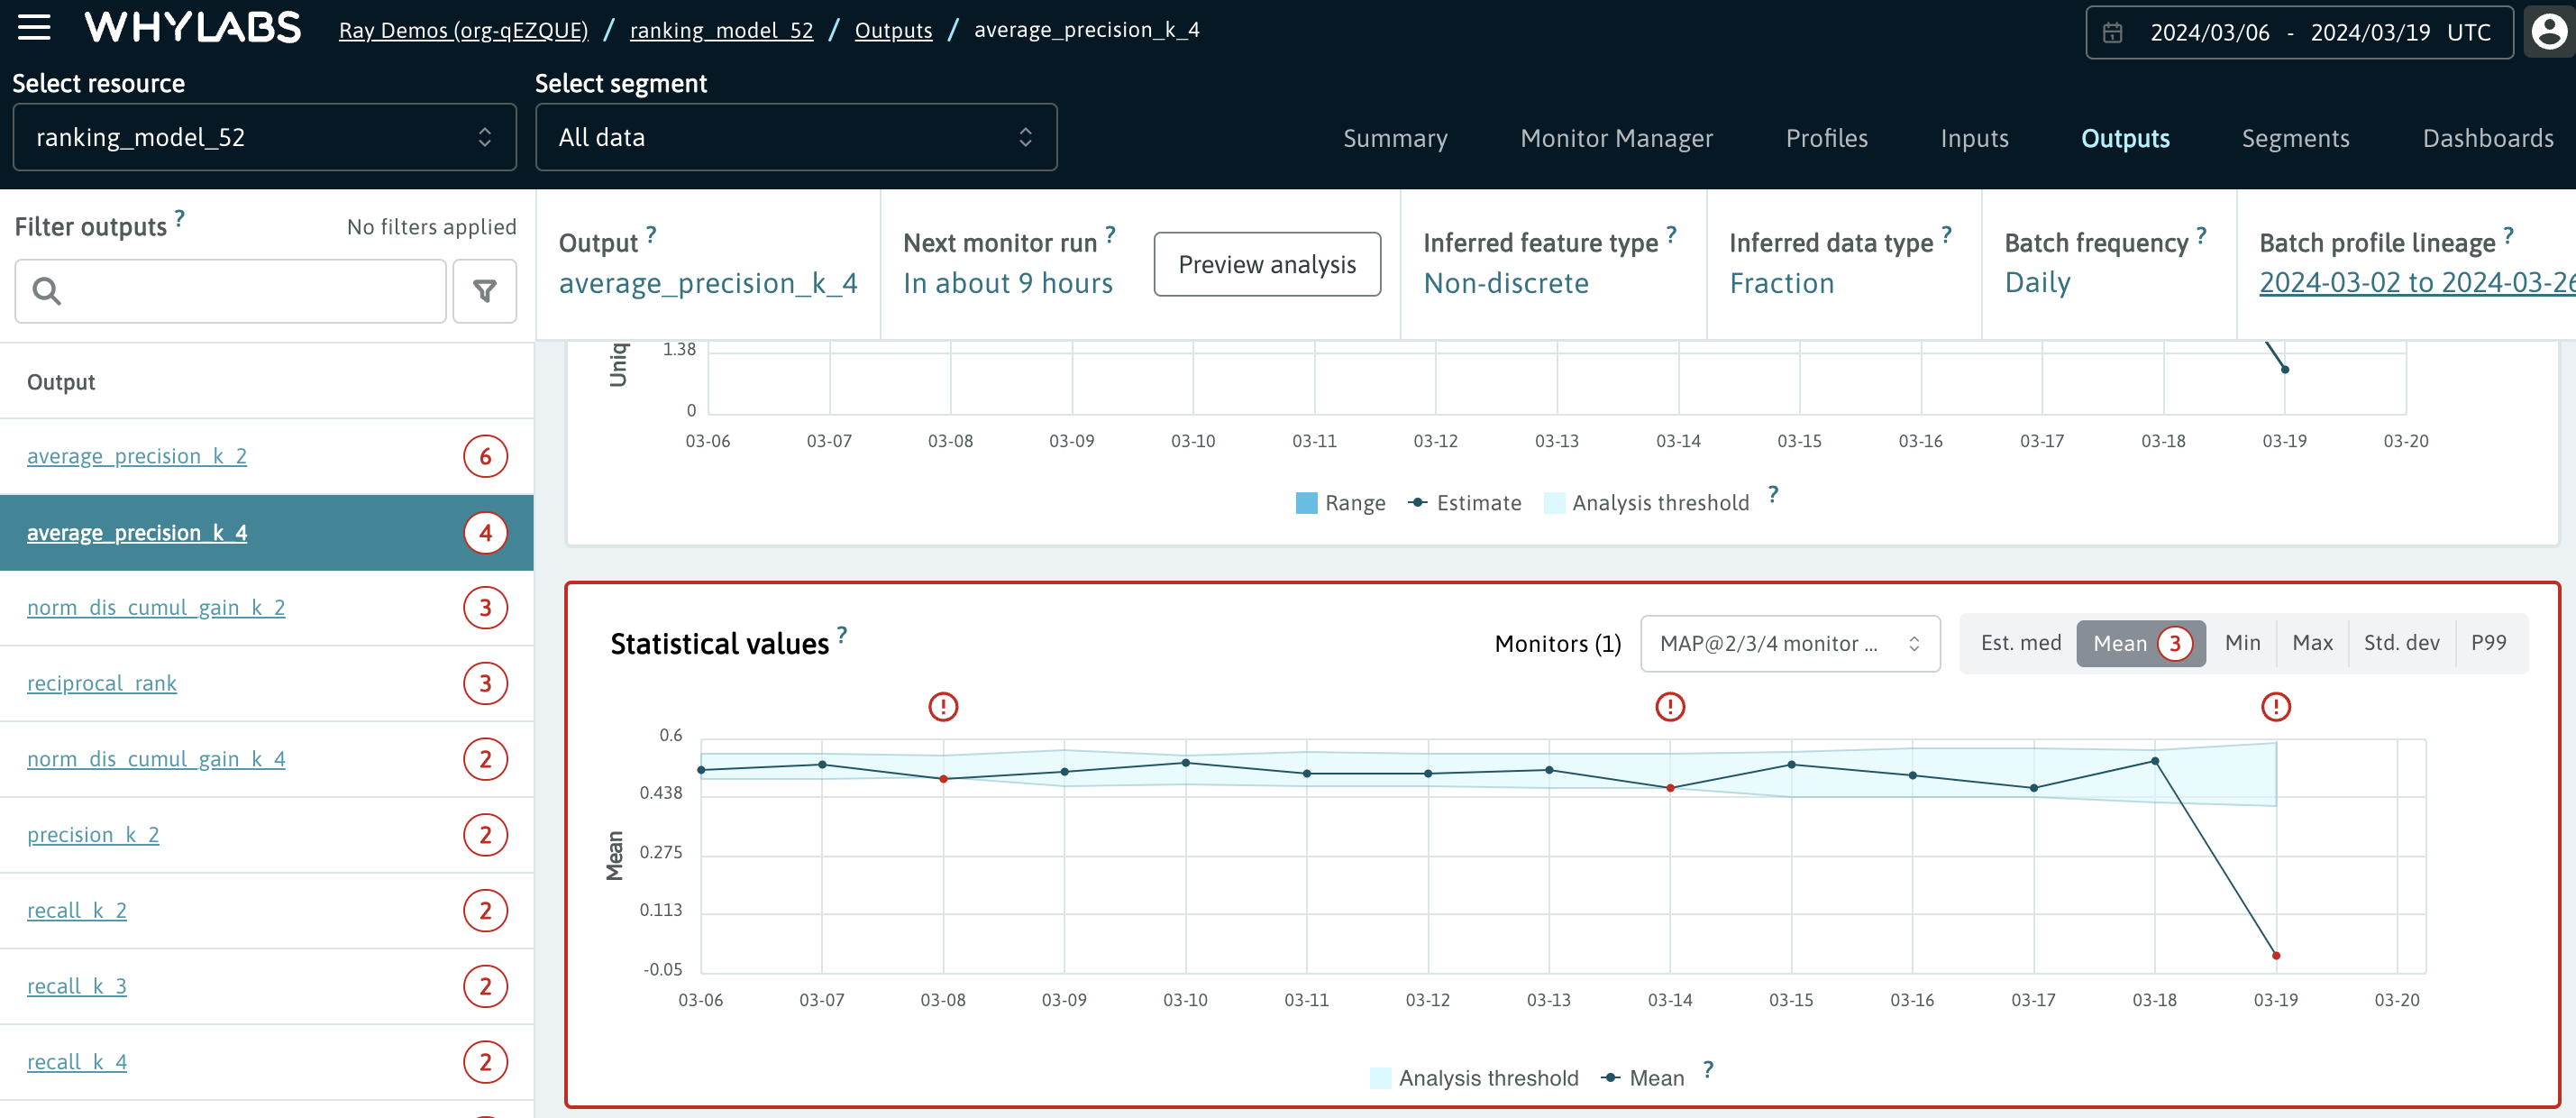Click the Preview analysis button

(1266, 264)
